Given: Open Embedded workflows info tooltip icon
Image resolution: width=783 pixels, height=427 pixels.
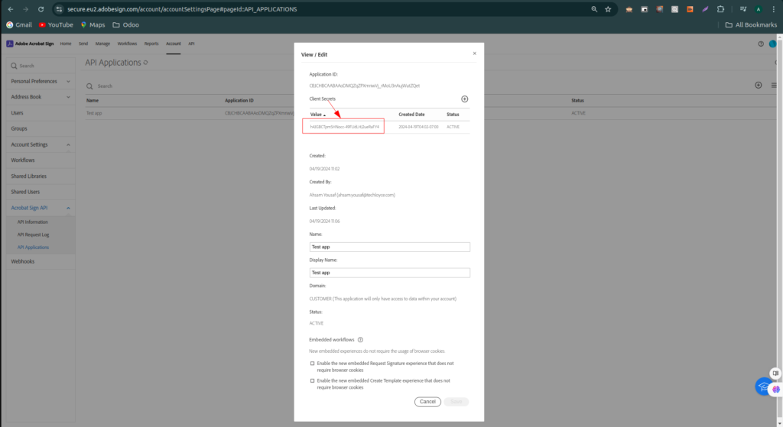Looking at the screenshot, I should pyautogui.click(x=360, y=340).
